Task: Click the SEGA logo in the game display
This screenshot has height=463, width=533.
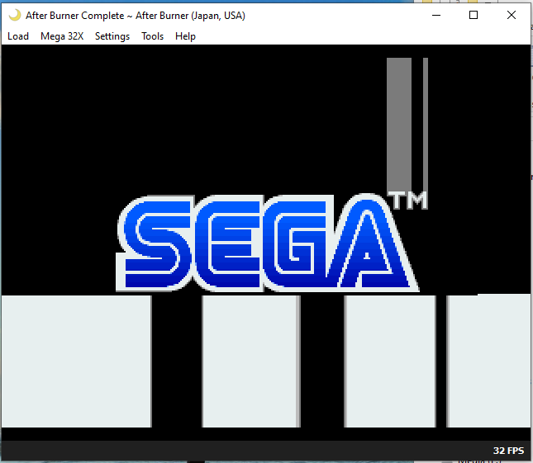Action: click(268, 243)
